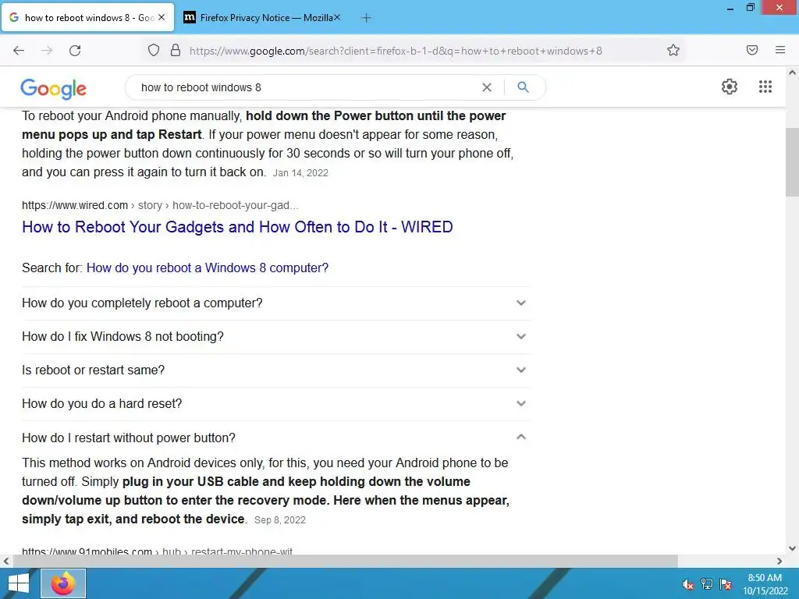Click the vertical scrollbar thumb
The image size is (799, 599).
[792, 162]
